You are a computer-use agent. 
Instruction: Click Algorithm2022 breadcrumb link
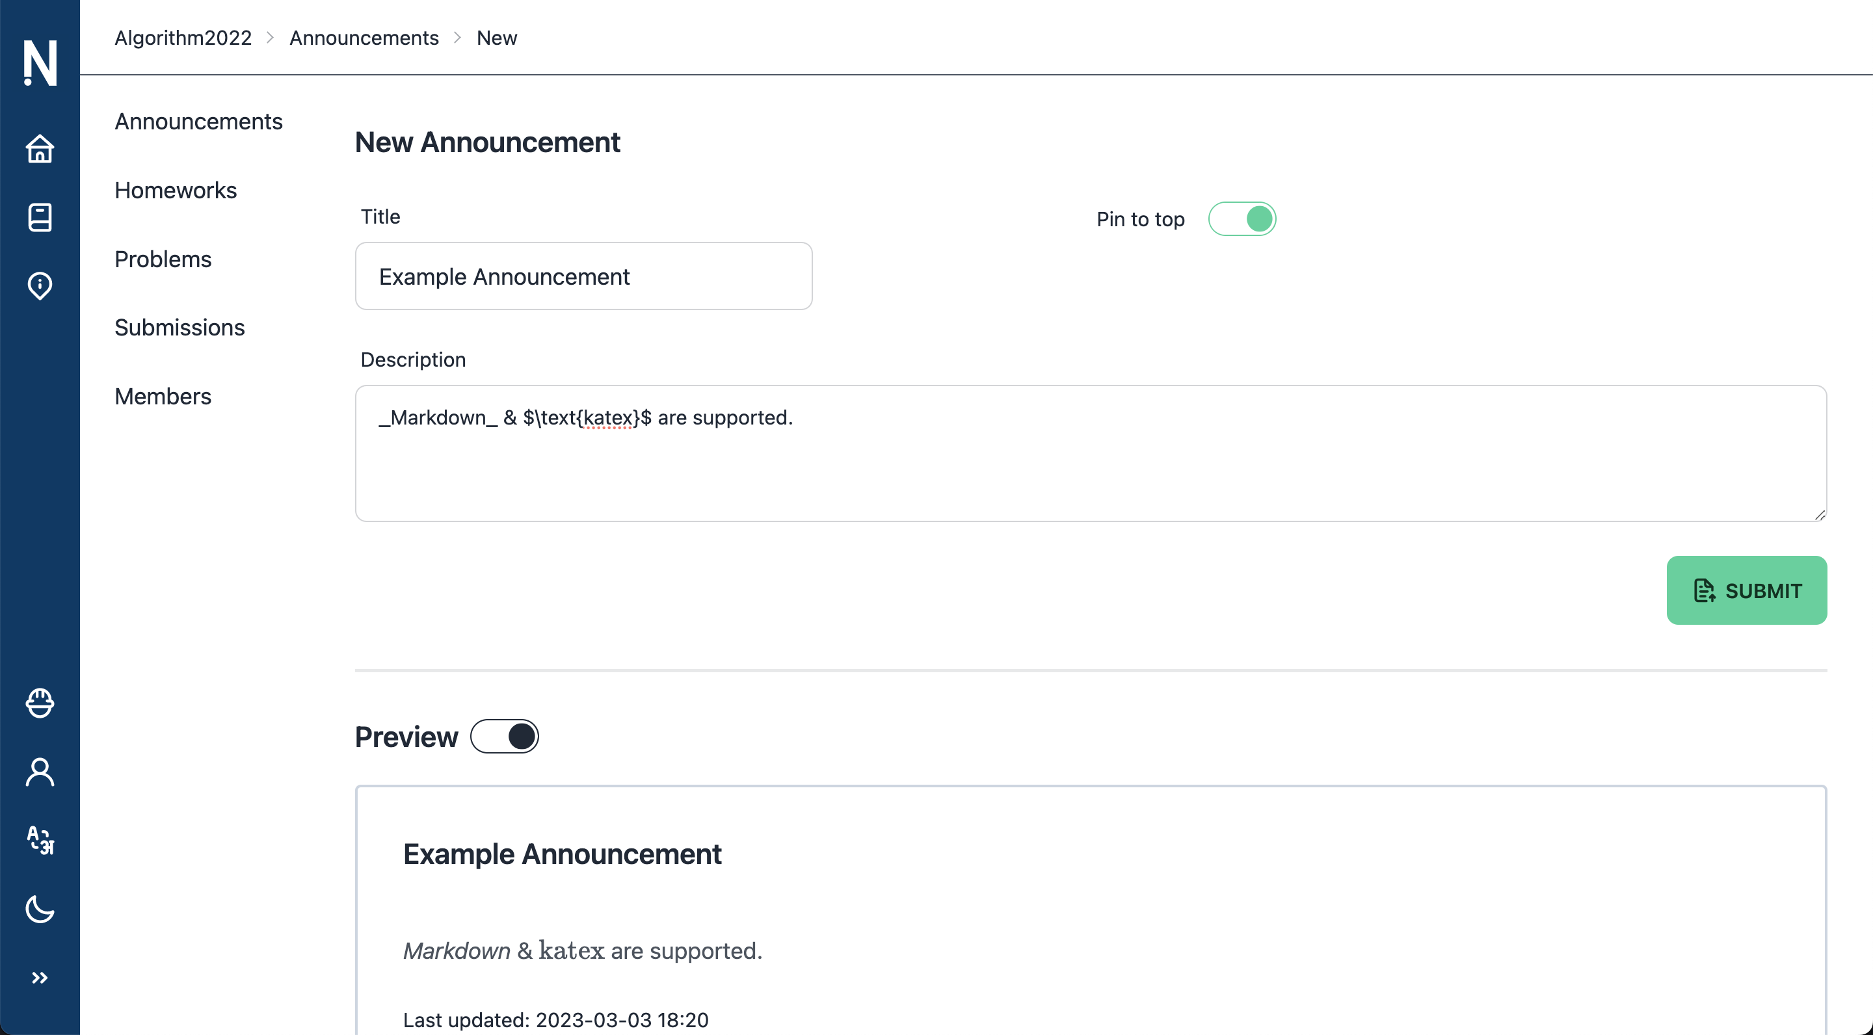[183, 38]
